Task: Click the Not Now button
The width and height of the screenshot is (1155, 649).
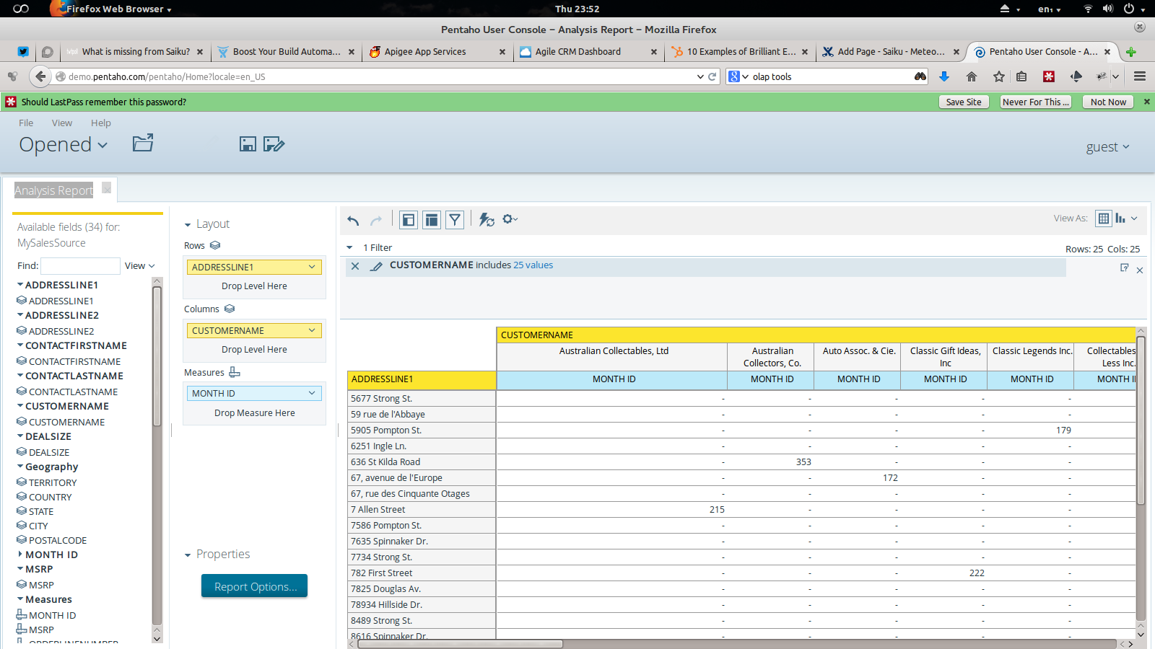Action: [x=1108, y=102]
